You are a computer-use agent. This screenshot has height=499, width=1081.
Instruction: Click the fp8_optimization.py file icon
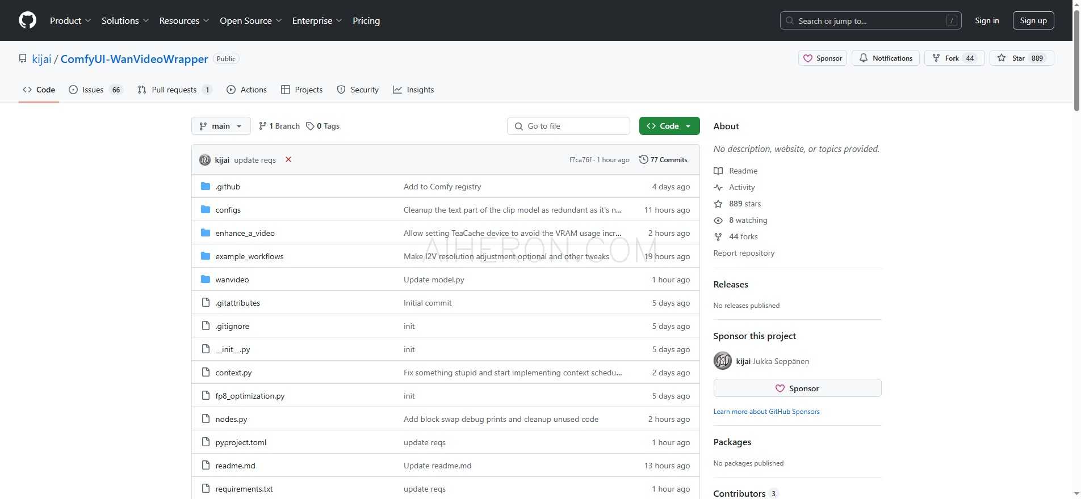(206, 396)
